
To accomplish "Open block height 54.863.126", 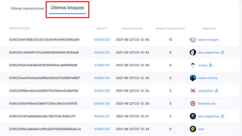I will pos(102,129).
